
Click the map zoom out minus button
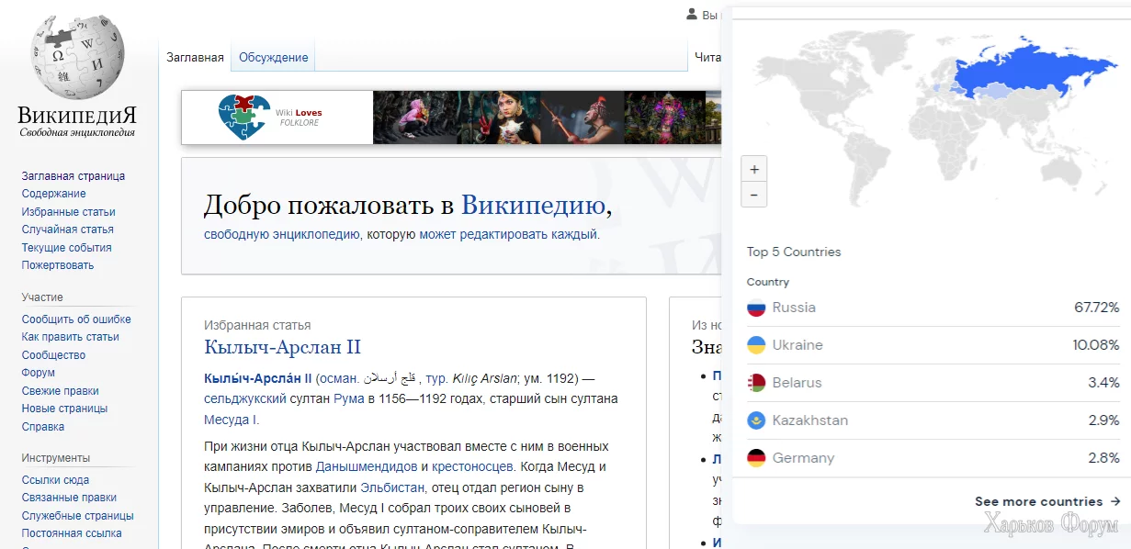(754, 195)
